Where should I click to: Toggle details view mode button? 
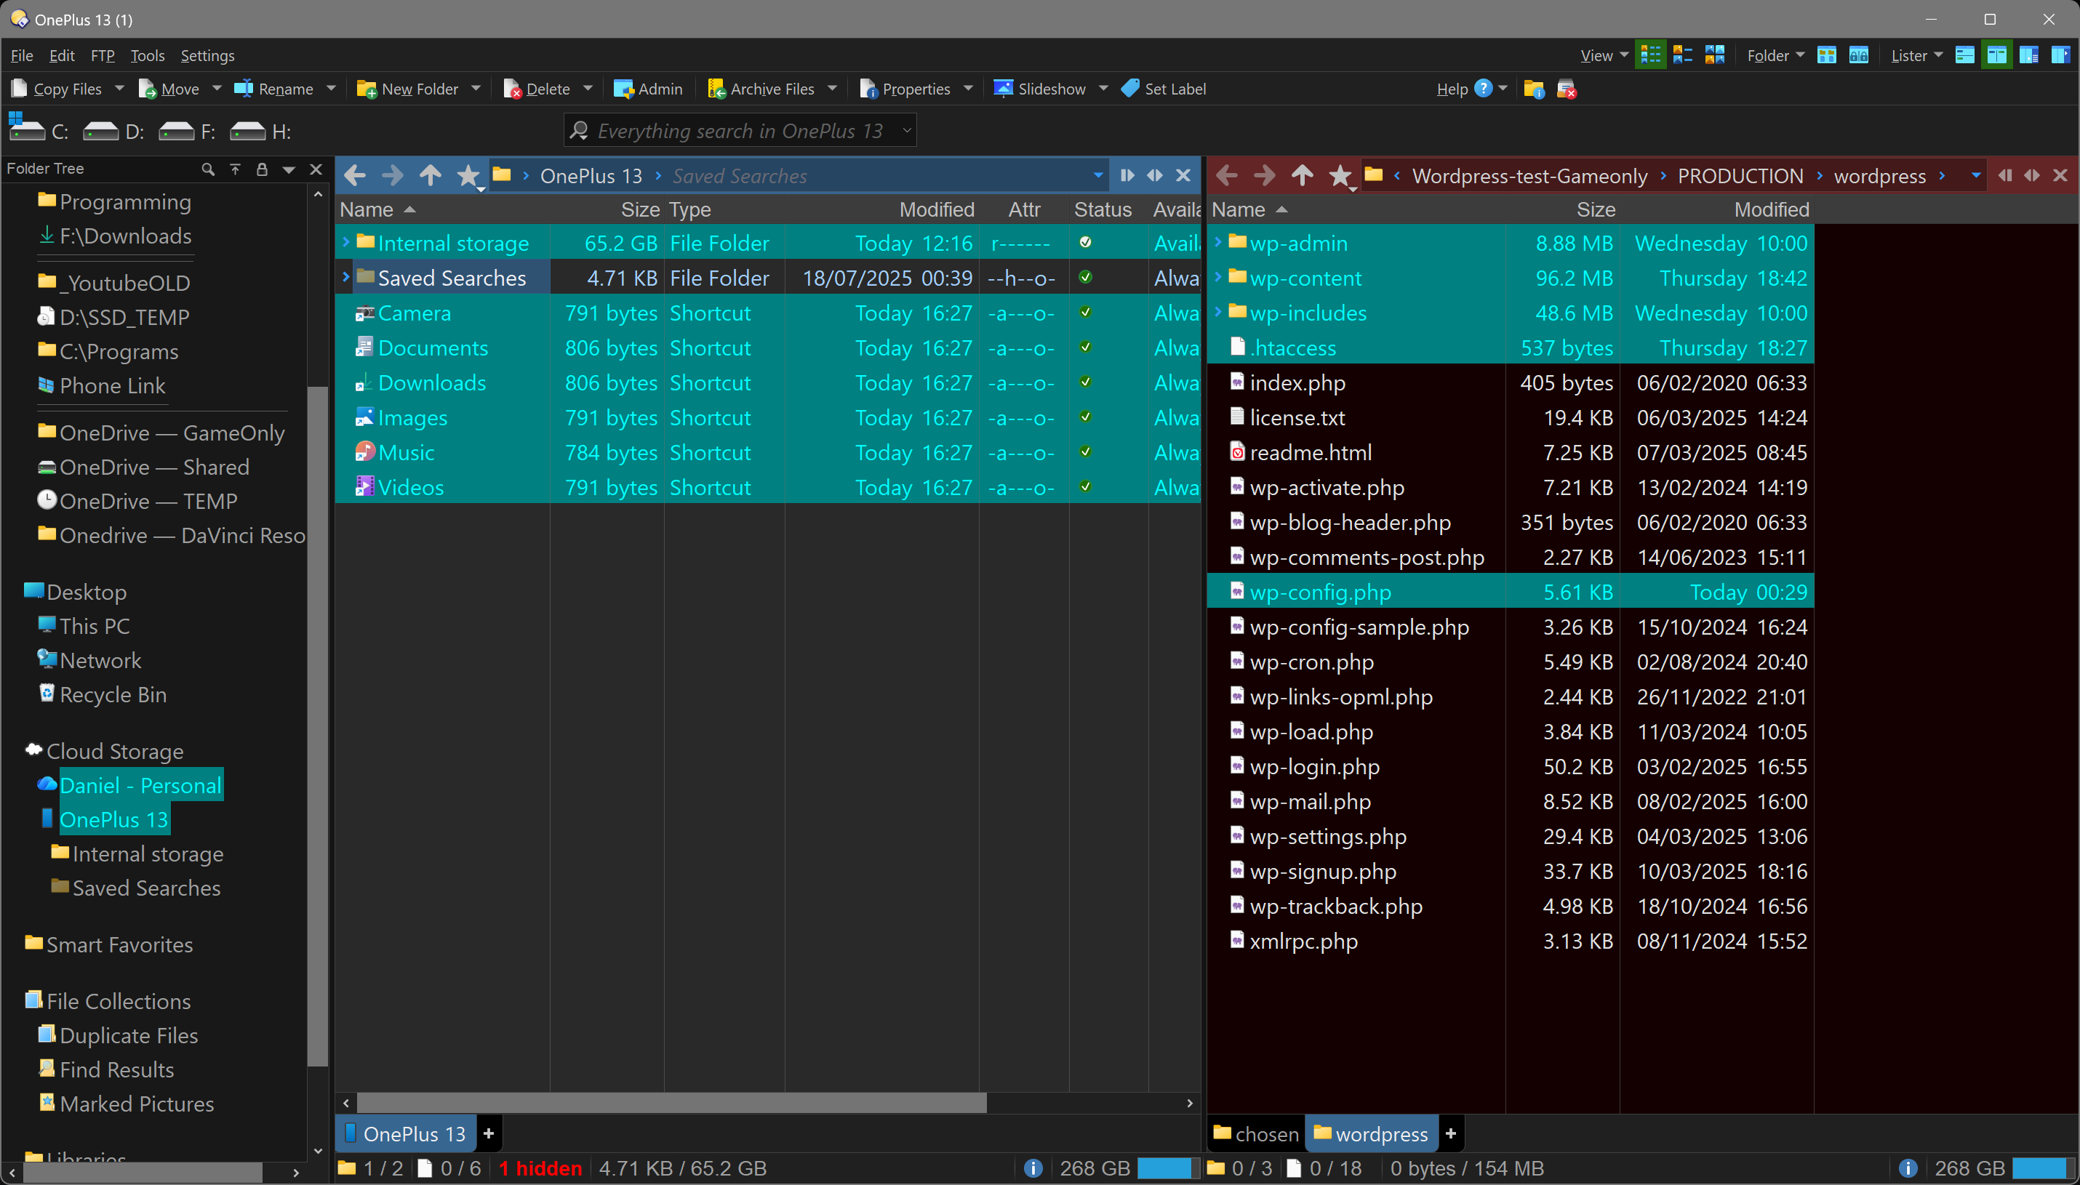(x=1650, y=55)
